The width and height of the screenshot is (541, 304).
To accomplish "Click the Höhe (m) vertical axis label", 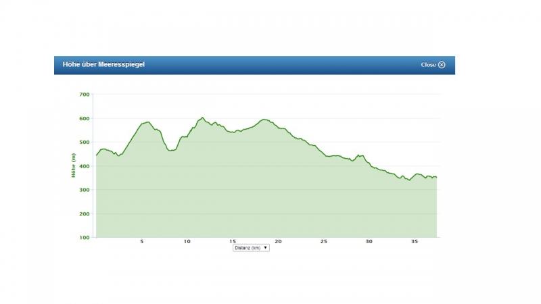I will pos(73,166).
